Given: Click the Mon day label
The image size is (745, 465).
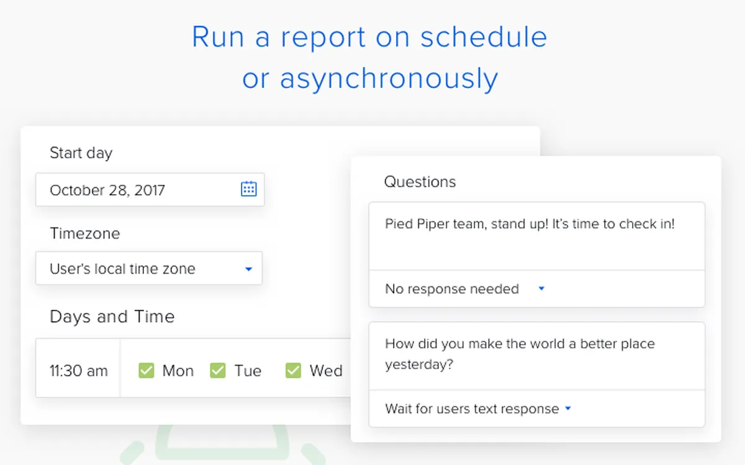Looking at the screenshot, I should point(178,371).
